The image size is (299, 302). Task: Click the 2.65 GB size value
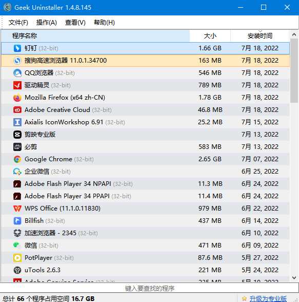coord(210,159)
